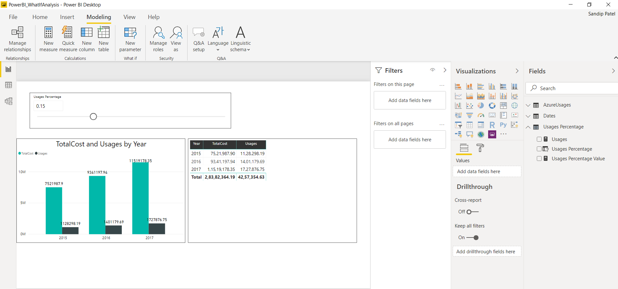Select the Modeling ribbon tab
The width and height of the screenshot is (618, 289).
99,17
